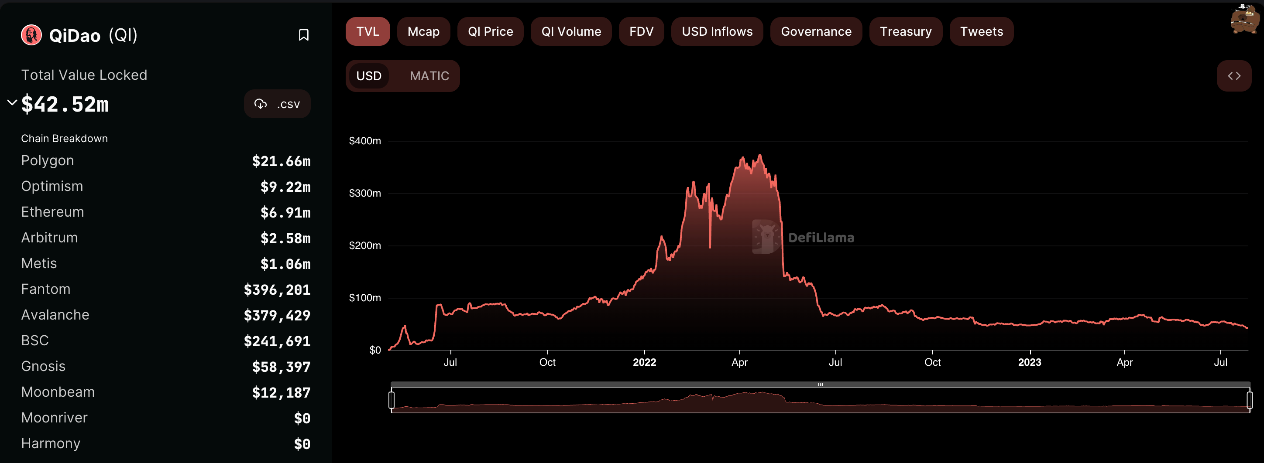1264x463 pixels.
Task: Bookmark the QiDao protocol
Action: click(x=303, y=35)
